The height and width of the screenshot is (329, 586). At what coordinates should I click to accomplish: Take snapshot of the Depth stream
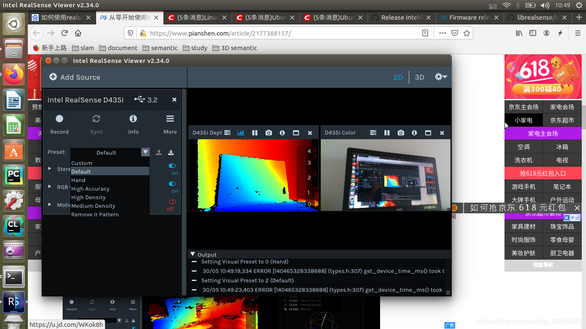[x=269, y=133]
